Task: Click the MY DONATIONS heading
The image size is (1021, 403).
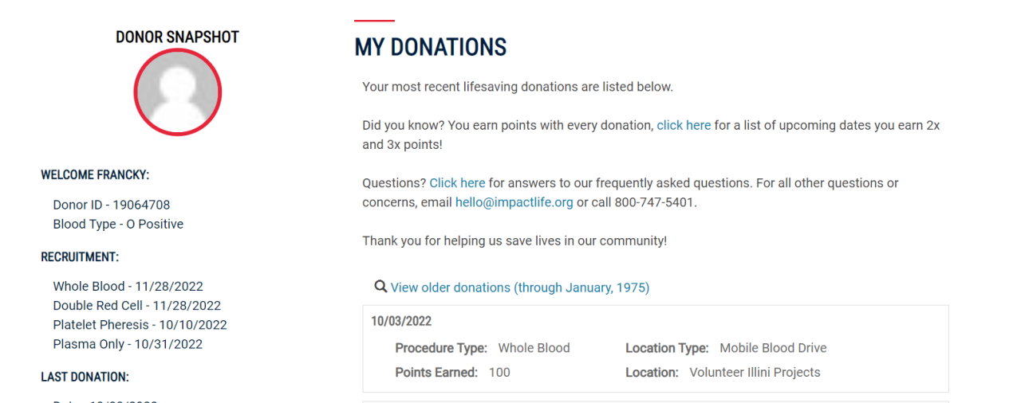Action: coord(431,48)
